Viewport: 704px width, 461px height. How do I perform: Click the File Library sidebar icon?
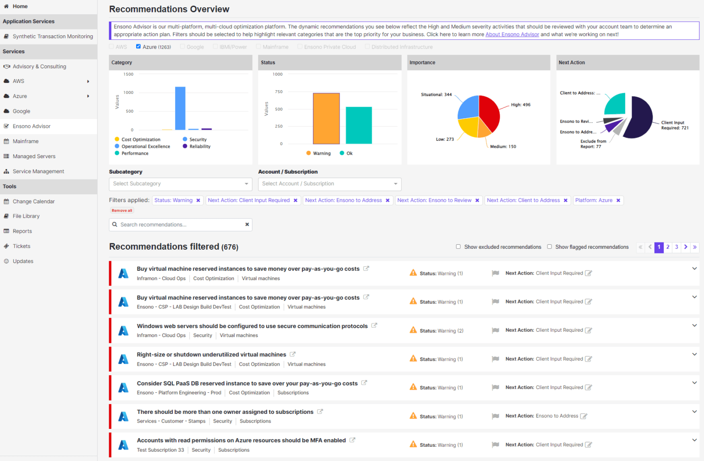coord(6,216)
